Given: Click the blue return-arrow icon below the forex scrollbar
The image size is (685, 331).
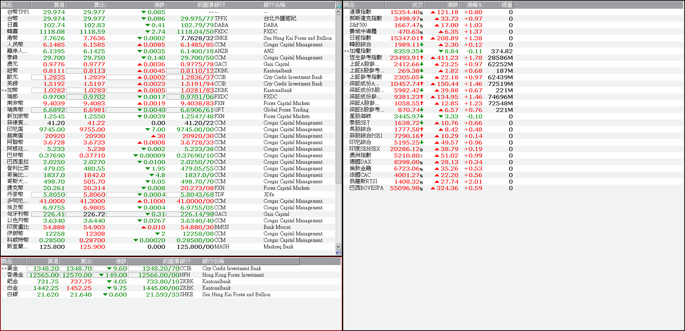Looking at the screenshot, I should [x=339, y=252].
